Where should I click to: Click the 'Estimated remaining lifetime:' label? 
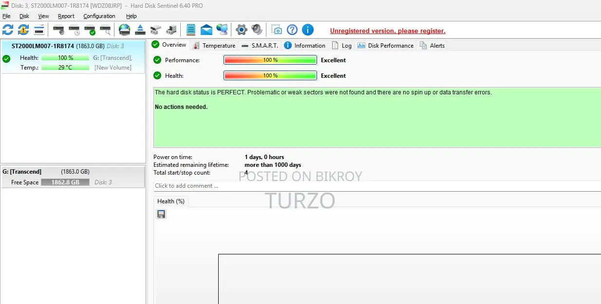click(x=191, y=165)
